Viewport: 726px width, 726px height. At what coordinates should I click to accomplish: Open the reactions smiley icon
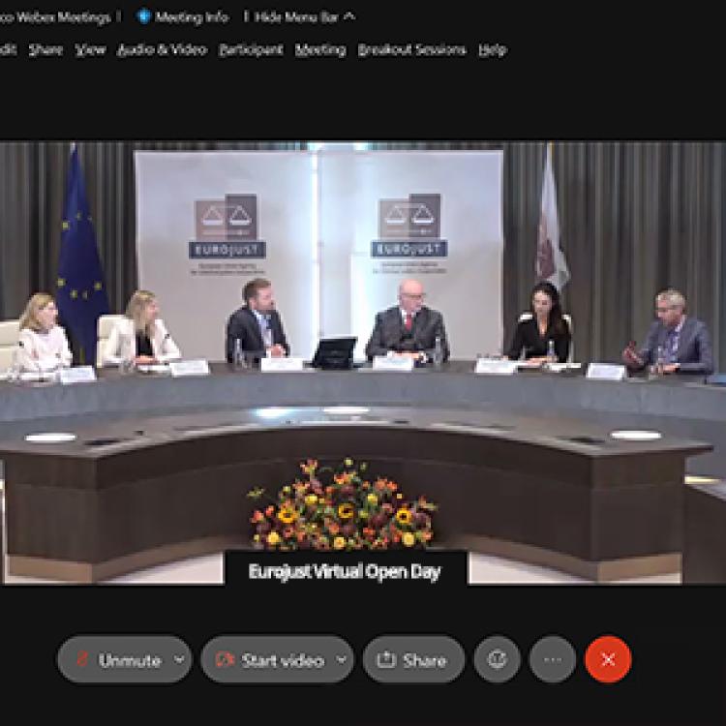click(x=498, y=660)
